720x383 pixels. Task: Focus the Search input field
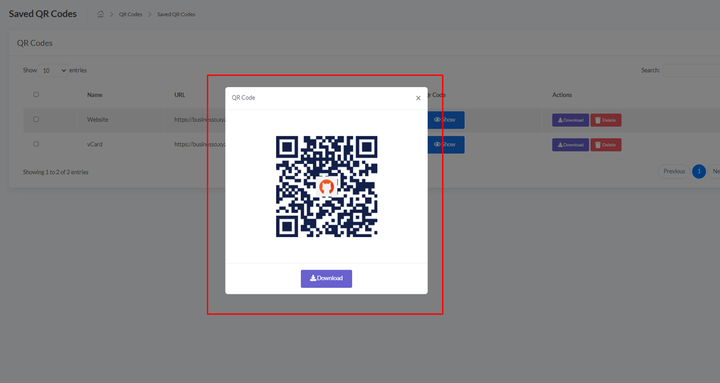click(x=691, y=71)
